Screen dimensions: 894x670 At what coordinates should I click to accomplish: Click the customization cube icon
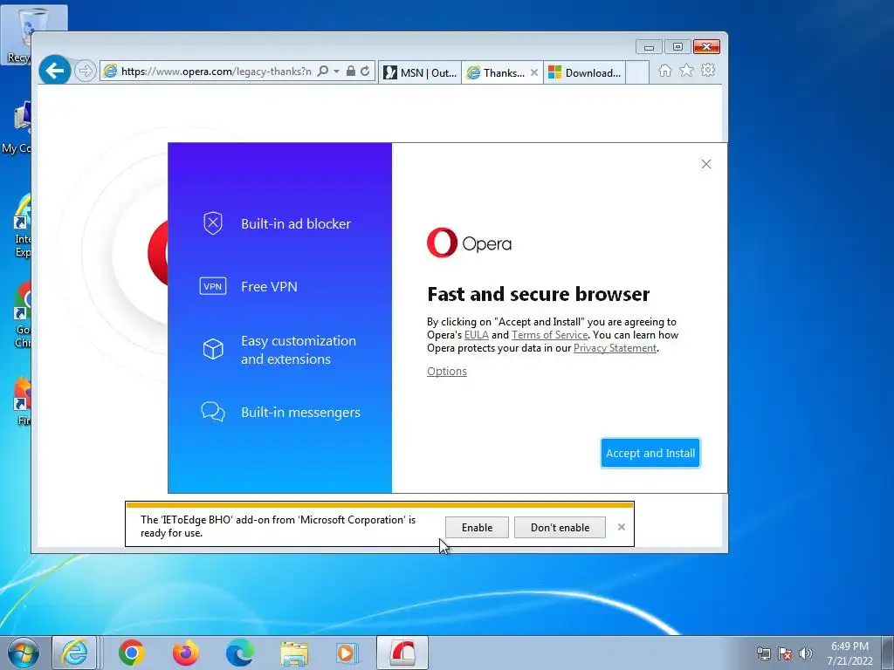coord(213,349)
